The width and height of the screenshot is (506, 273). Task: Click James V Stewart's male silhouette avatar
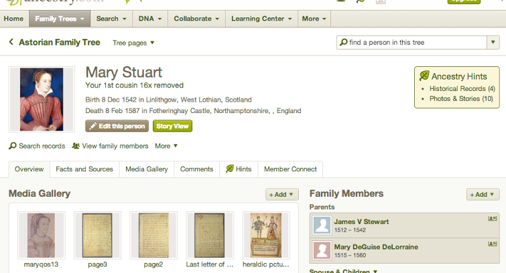[x=322, y=225]
